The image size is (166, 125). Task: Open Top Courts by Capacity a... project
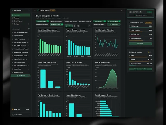click(x=21, y=42)
